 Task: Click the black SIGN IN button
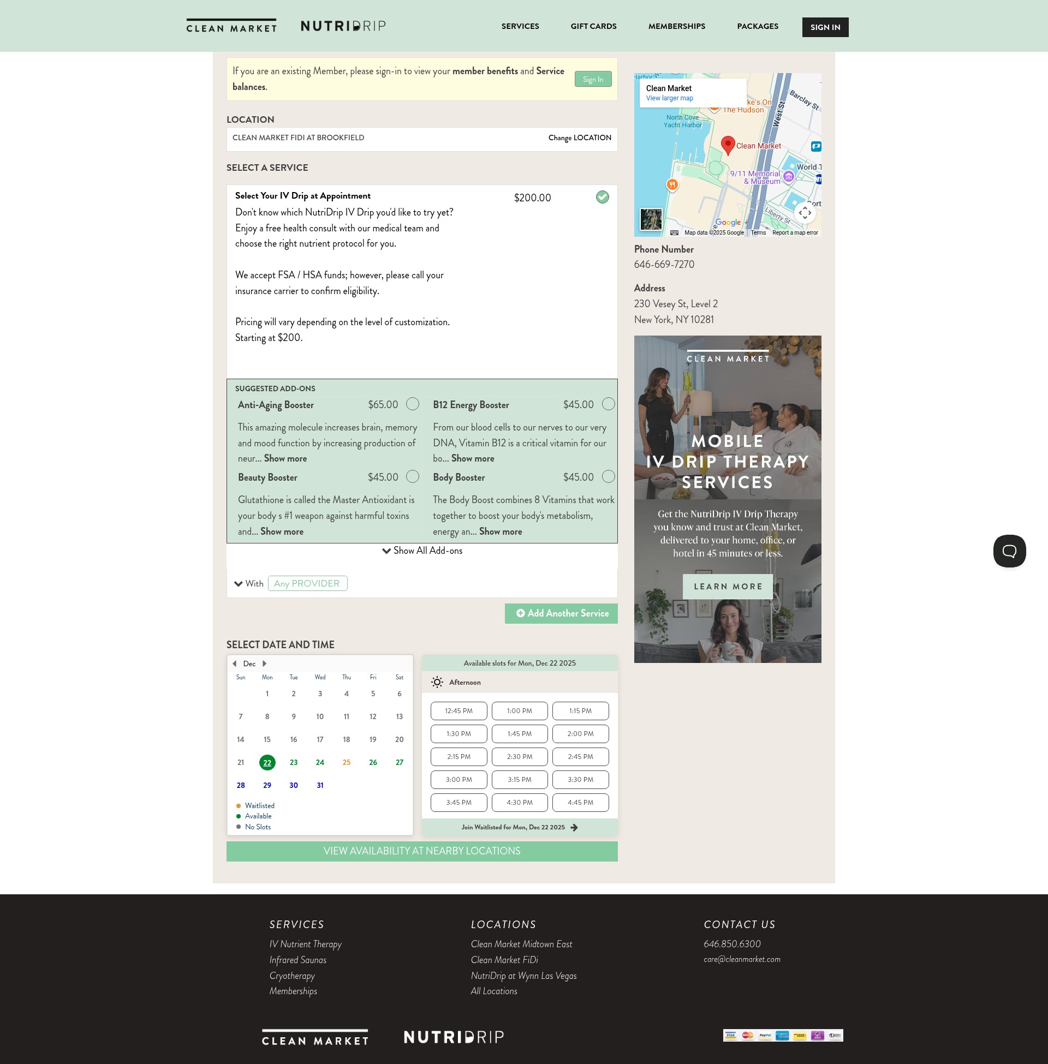pyautogui.click(x=825, y=27)
